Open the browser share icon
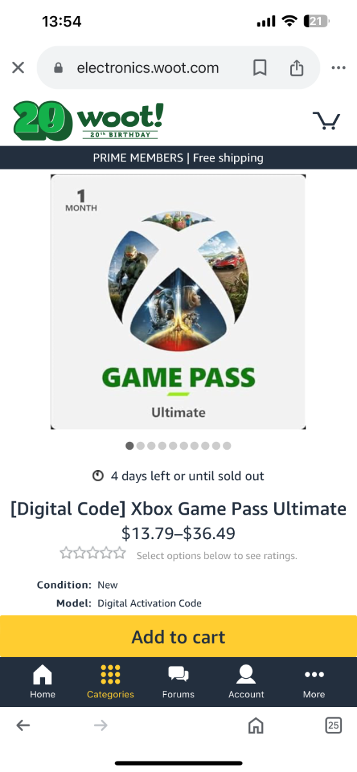This screenshot has width=357, height=772. [x=297, y=68]
